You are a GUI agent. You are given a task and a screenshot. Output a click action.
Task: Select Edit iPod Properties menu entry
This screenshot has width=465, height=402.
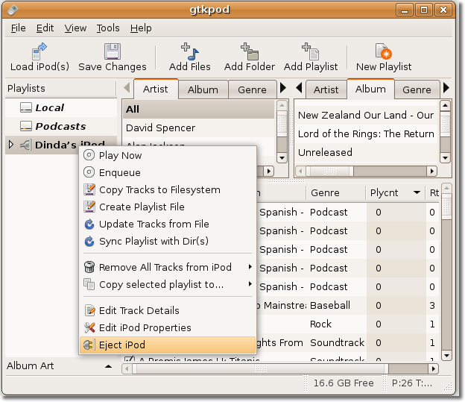tap(168, 327)
